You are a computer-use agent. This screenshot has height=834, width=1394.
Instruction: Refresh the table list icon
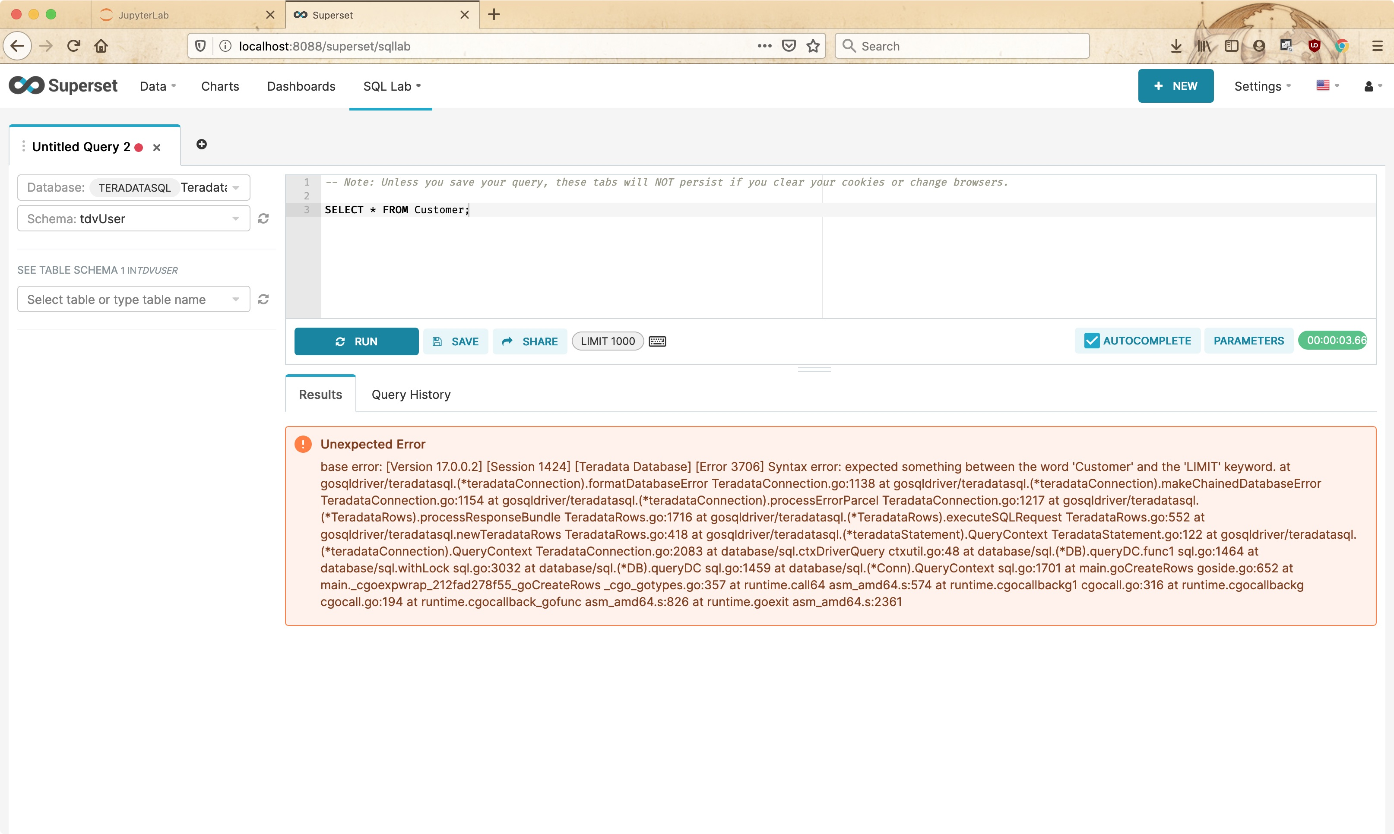click(263, 299)
